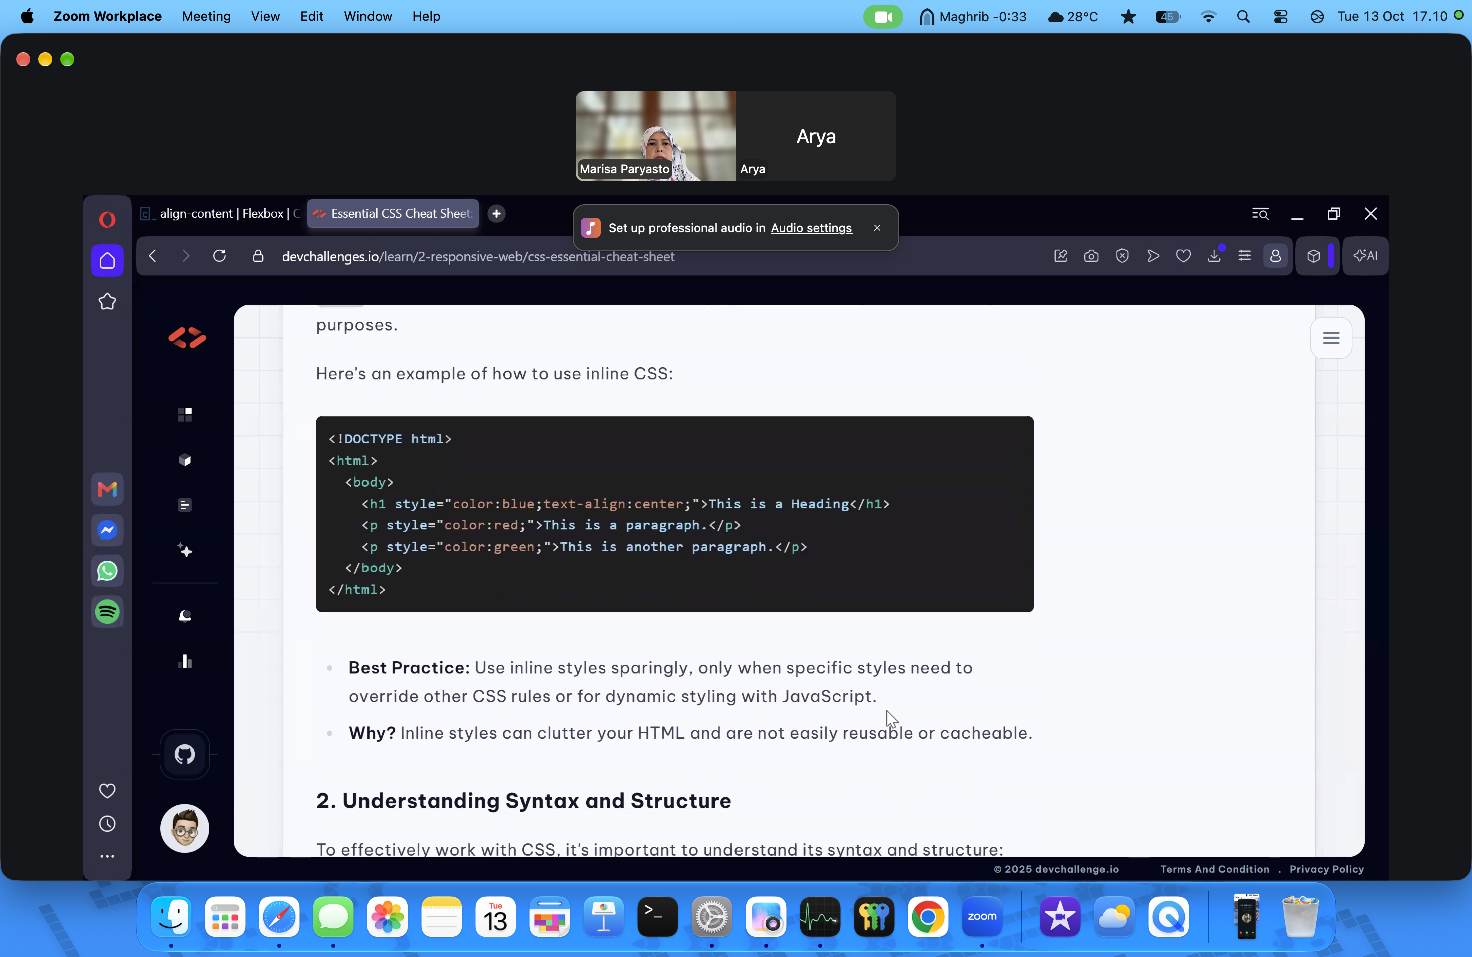Switch to align-content Flexbox tab

pos(221,214)
